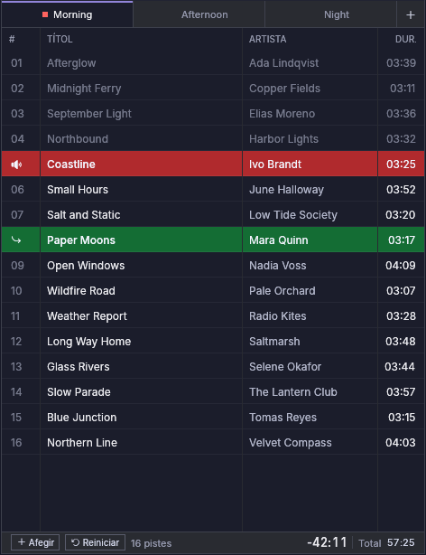Click the red playing indicator on Morning tab
This screenshot has width=426, height=555.
[x=45, y=14]
